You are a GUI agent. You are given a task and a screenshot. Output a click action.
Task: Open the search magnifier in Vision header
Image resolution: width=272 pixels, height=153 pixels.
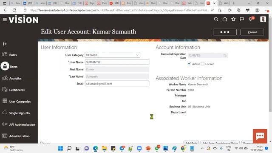(x=216, y=19)
